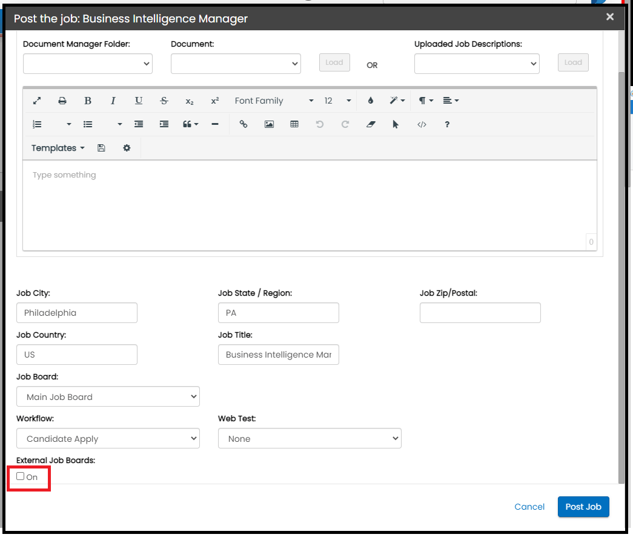Open the Templates menu
This screenshot has width=633, height=540.
[x=58, y=148]
